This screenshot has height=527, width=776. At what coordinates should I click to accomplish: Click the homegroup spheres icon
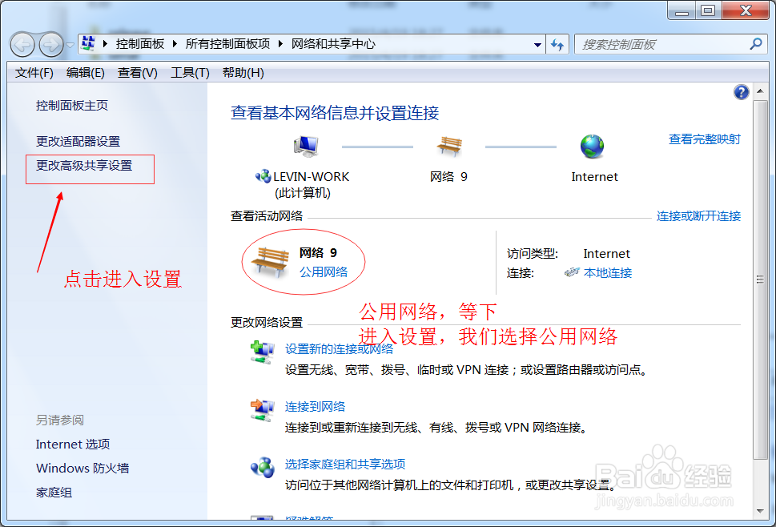tap(263, 468)
